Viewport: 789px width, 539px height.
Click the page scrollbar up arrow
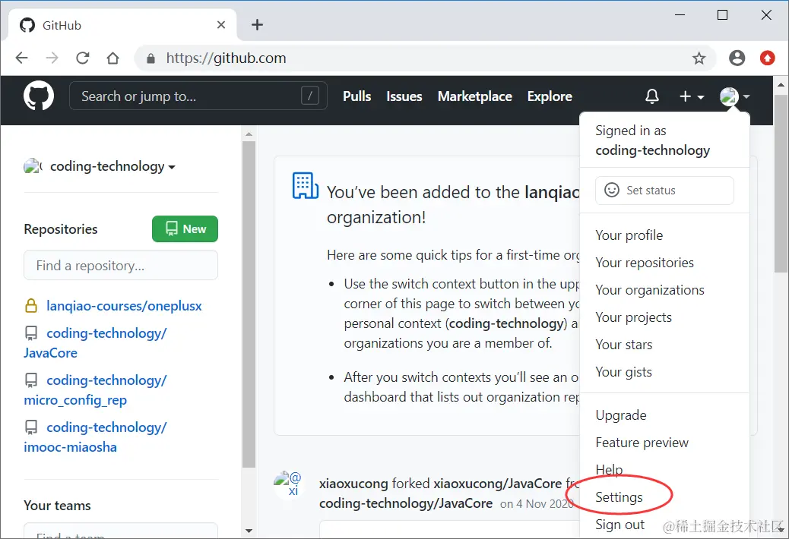click(781, 84)
